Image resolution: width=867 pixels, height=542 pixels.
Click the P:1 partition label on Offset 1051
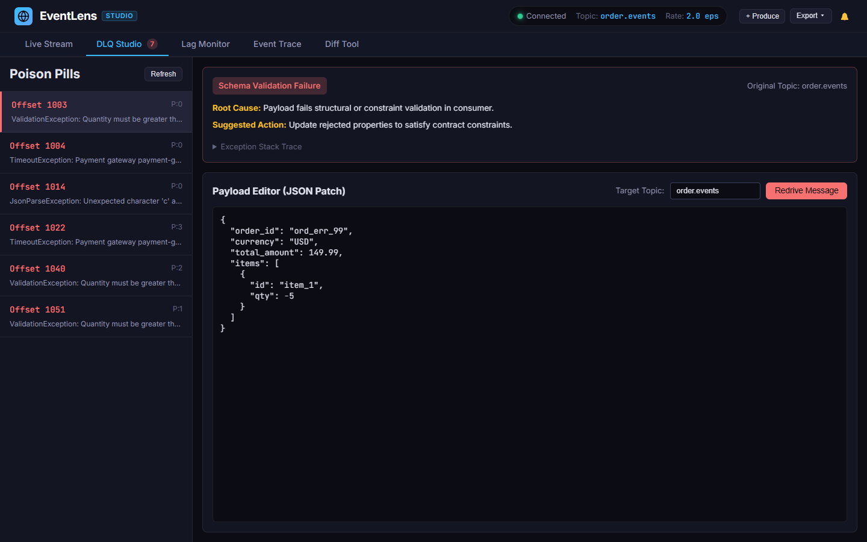(178, 309)
